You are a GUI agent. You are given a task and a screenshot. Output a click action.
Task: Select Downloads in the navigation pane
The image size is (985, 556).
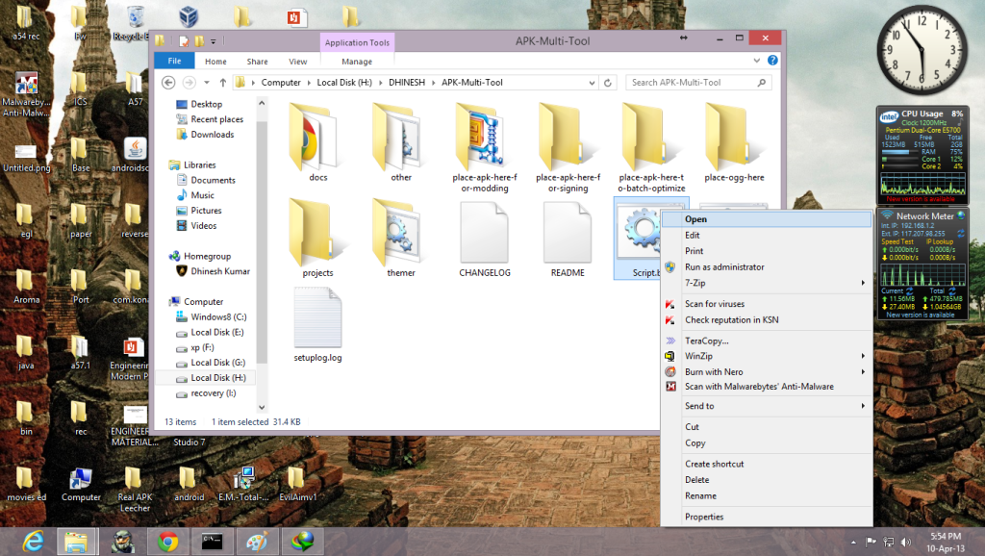pos(213,135)
